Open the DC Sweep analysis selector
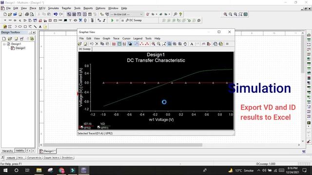Screen dimensions: 312x175 (x=134, y=20)
